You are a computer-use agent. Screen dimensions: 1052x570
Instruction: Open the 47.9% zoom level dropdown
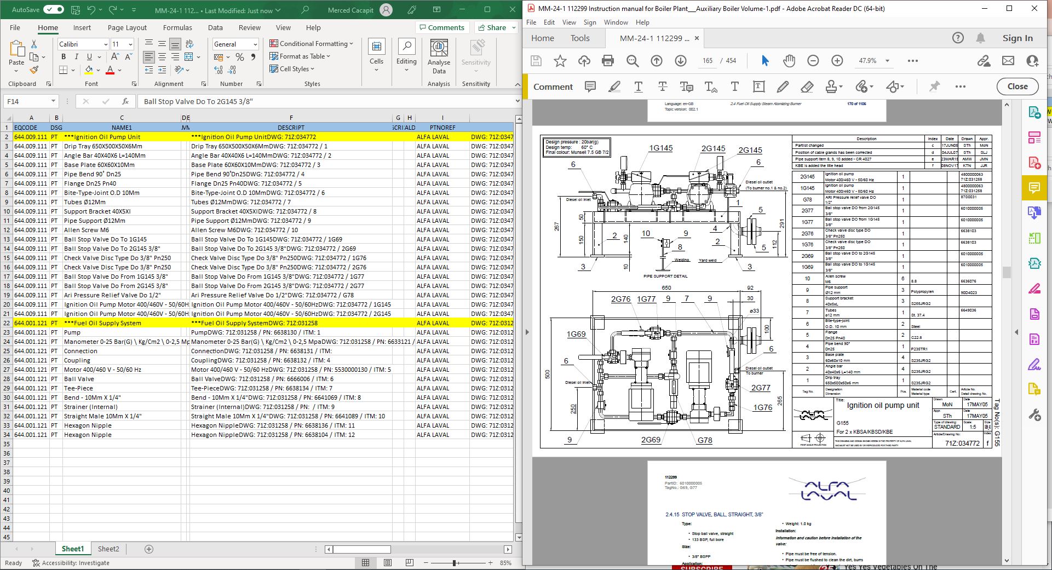pyautogui.click(x=887, y=61)
